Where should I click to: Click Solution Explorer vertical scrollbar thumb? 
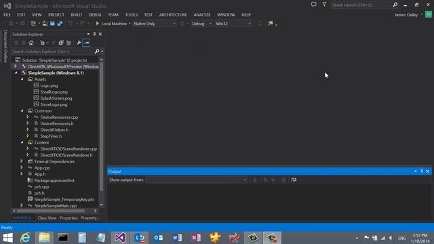click(x=101, y=127)
